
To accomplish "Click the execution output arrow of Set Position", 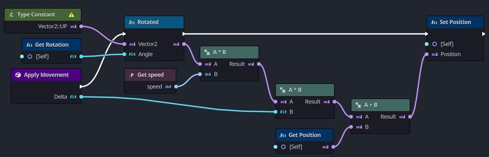I will [484, 34].
